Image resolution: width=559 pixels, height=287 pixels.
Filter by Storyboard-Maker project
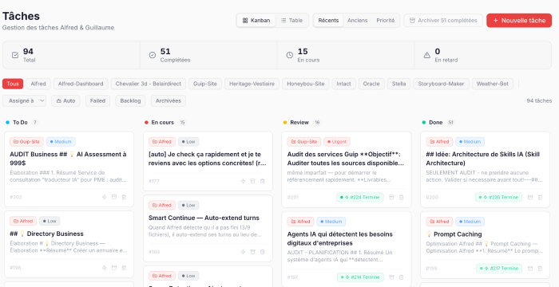coord(441,84)
